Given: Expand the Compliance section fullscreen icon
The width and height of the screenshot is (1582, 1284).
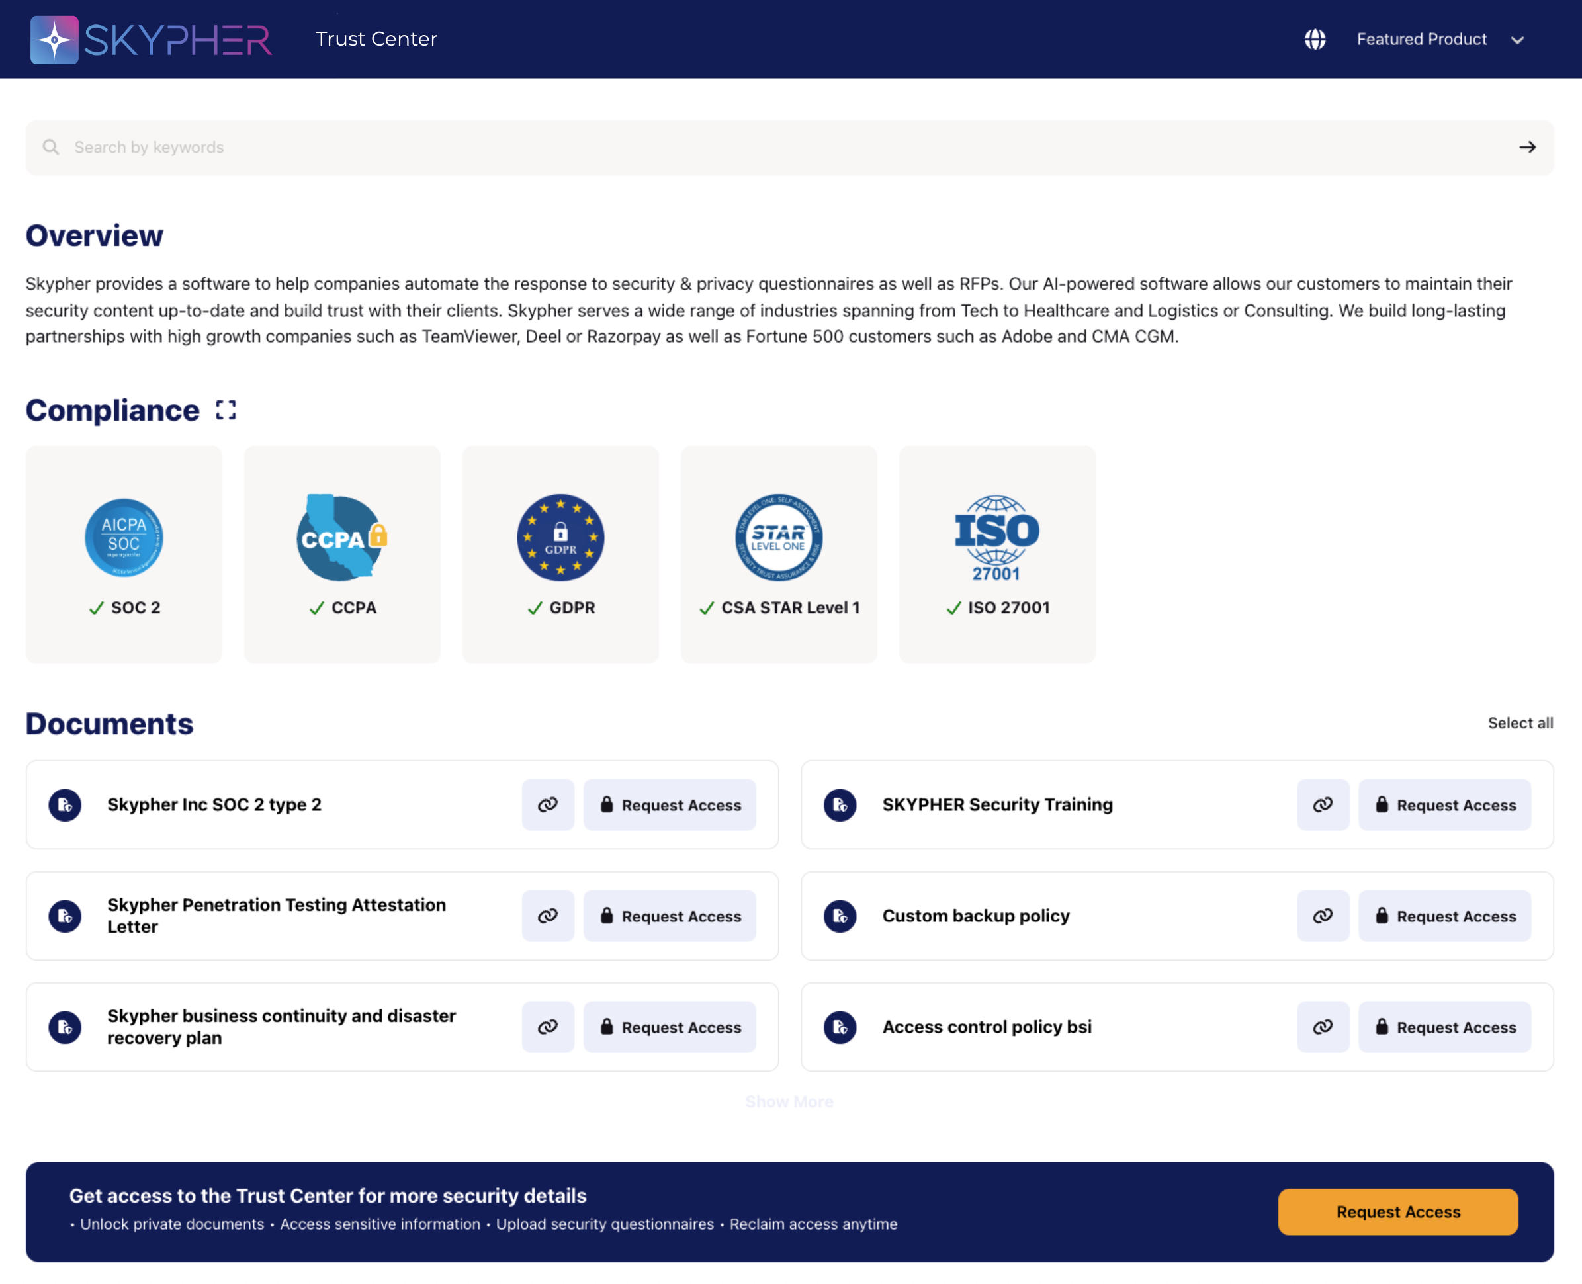Looking at the screenshot, I should [x=226, y=409].
